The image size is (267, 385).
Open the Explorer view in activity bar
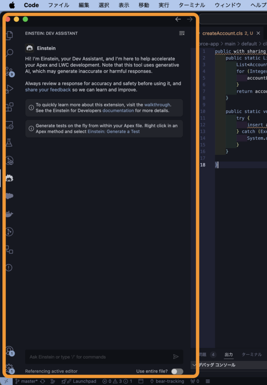pyautogui.click(x=9, y=35)
